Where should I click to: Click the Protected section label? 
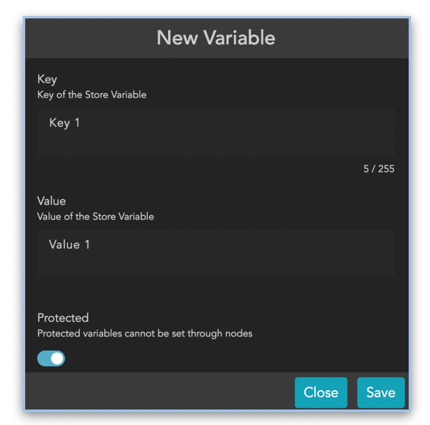[63, 318]
